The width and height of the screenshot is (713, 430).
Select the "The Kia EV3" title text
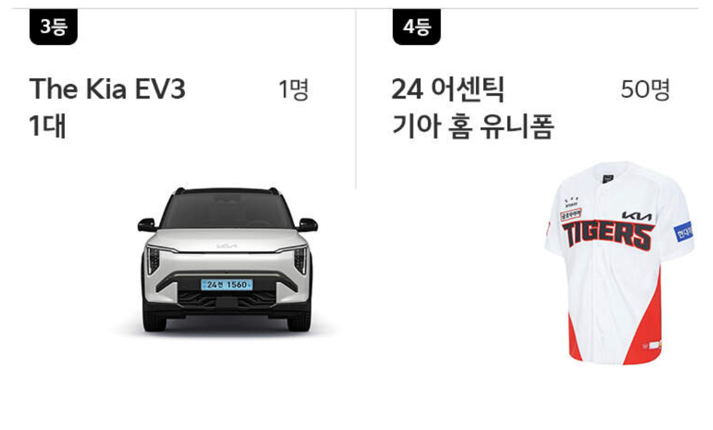point(107,88)
